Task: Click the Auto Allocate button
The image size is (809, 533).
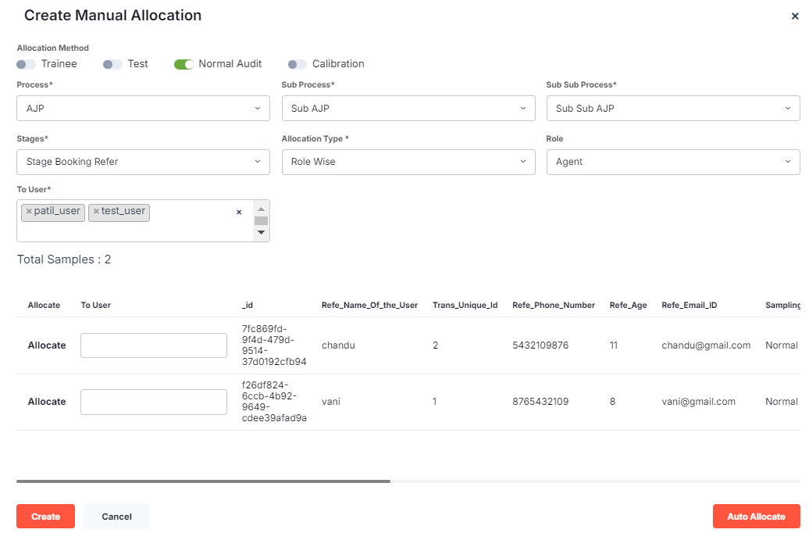Action: click(756, 517)
